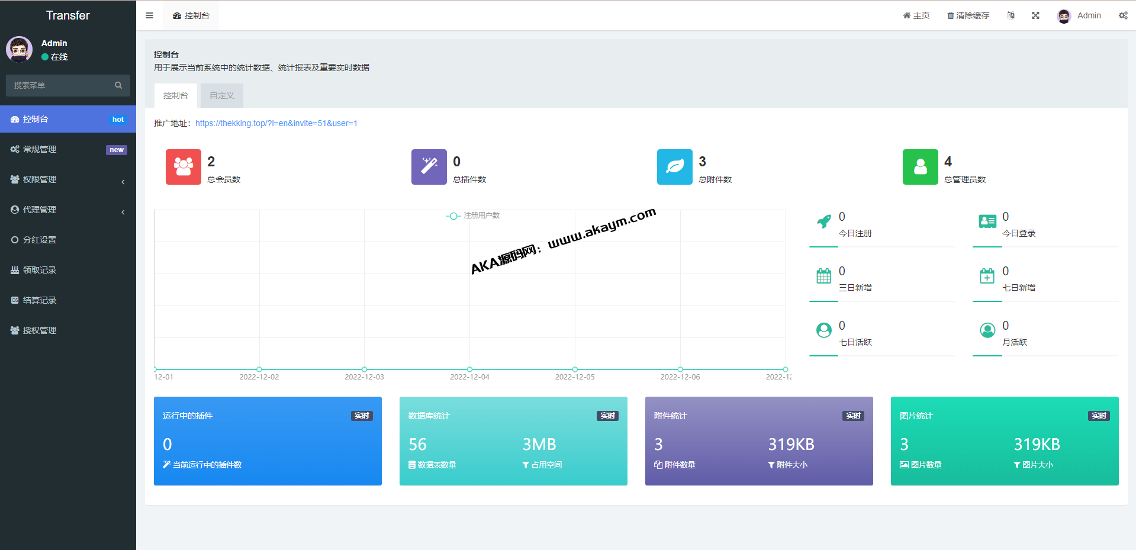Click the blue leaf attachments icon

pyautogui.click(x=674, y=167)
